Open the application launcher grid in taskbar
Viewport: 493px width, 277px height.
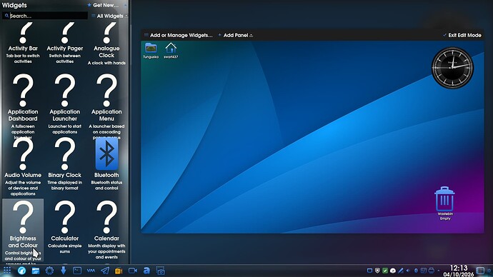pos(7,271)
